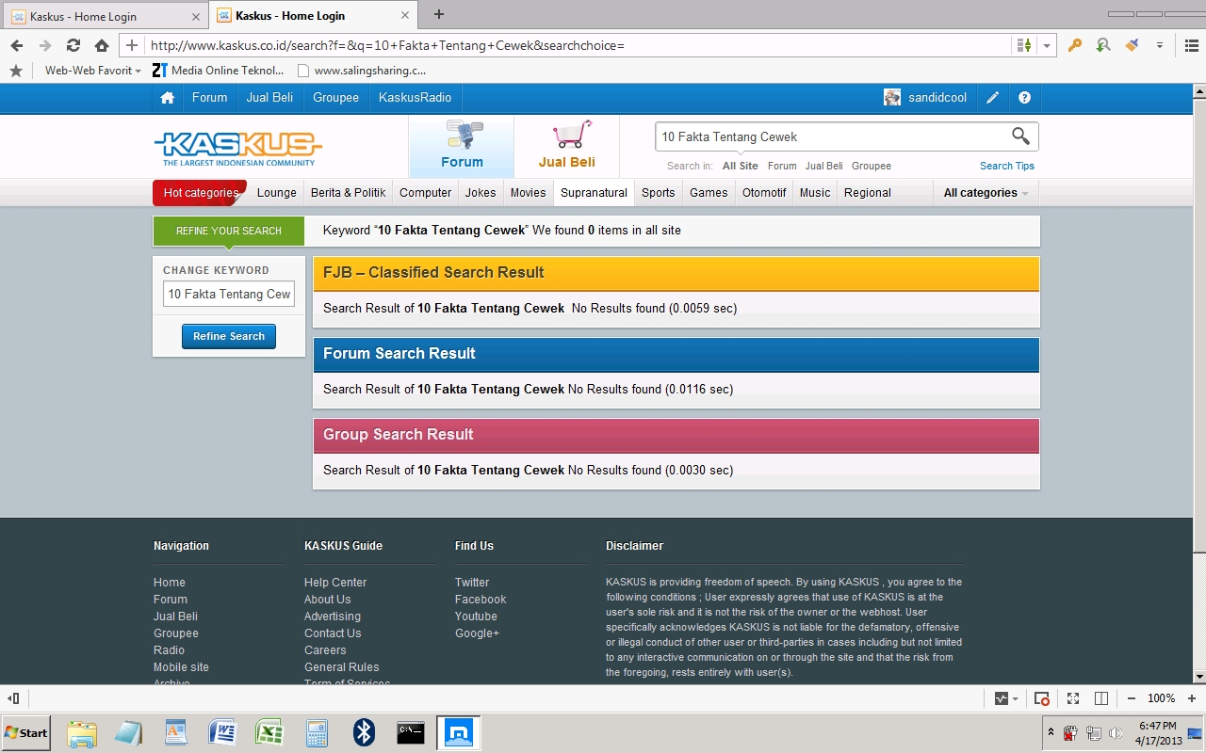Set search scope to Forum
Image resolution: width=1206 pixels, height=753 pixels.
(782, 166)
